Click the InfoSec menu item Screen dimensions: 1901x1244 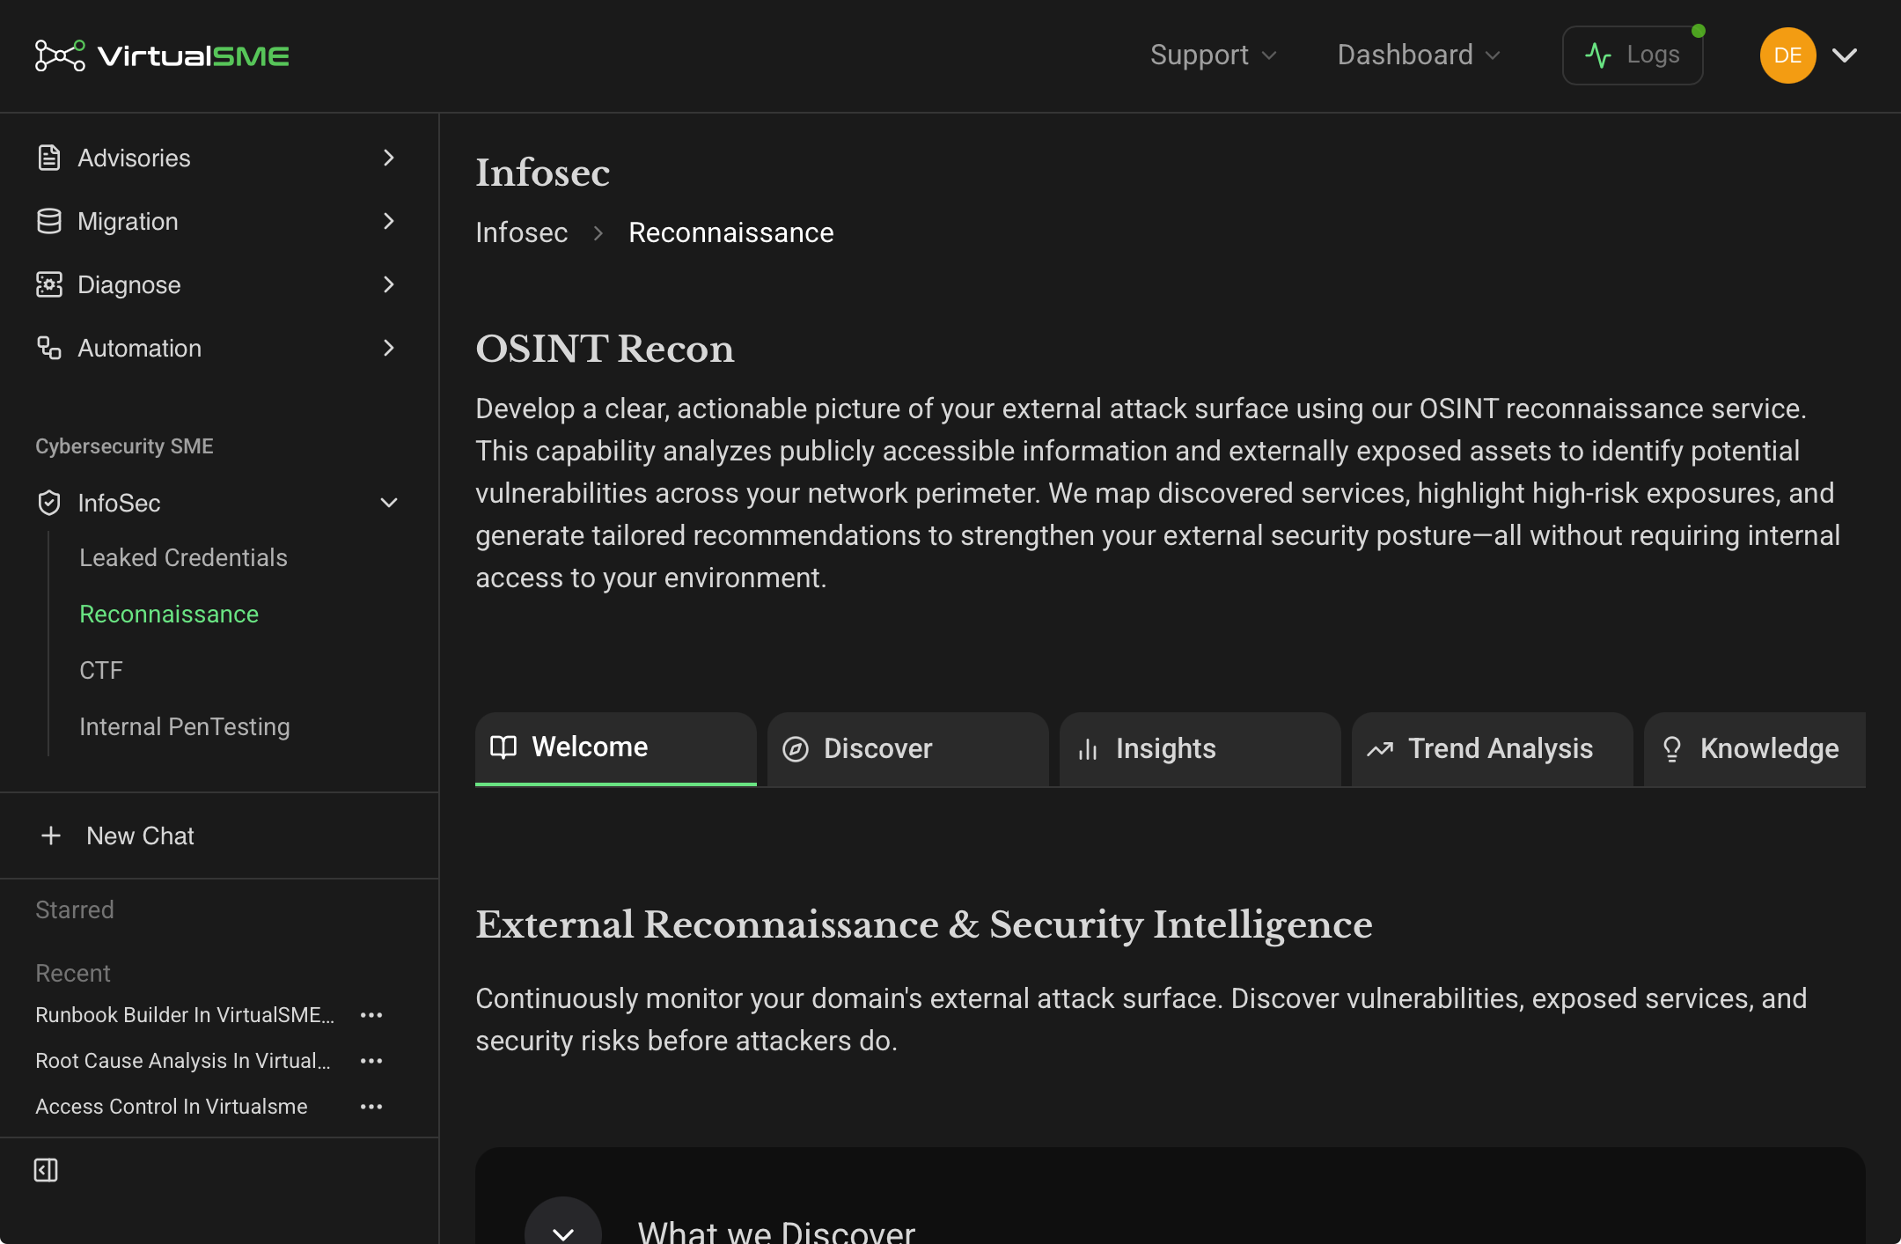coord(219,503)
